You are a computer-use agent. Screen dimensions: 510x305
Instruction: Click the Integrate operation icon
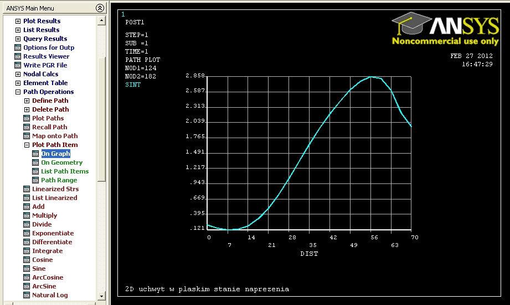pyautogui.click(x=27, y=251)
